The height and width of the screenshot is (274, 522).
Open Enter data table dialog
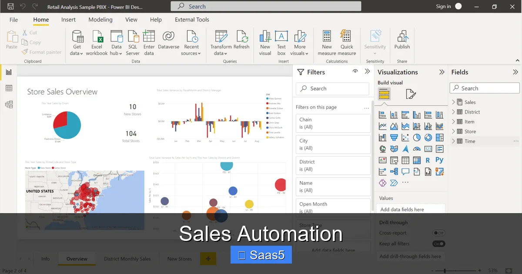(149, 43)
